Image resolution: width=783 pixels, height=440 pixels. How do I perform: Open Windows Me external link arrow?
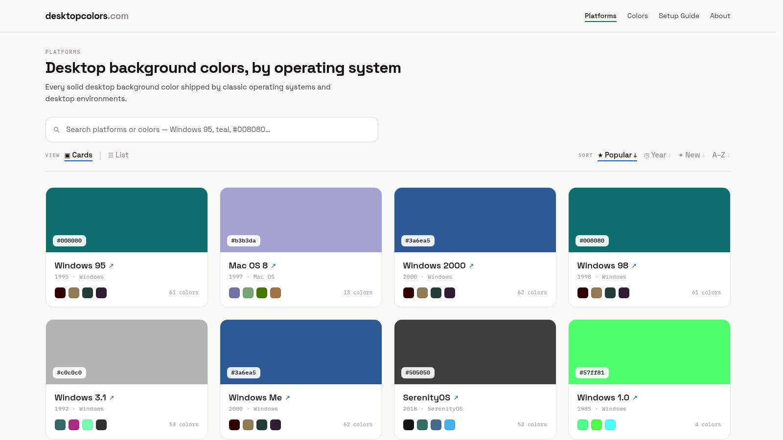pyautogui.click(x=288, y=398)
